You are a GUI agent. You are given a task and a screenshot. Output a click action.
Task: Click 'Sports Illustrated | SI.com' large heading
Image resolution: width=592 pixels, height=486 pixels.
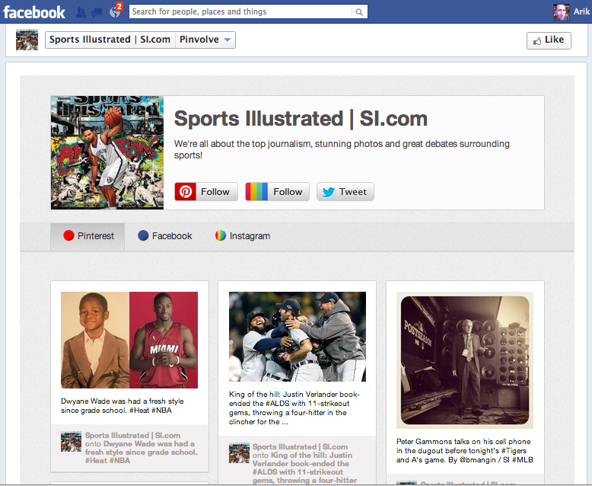(301, 119)
